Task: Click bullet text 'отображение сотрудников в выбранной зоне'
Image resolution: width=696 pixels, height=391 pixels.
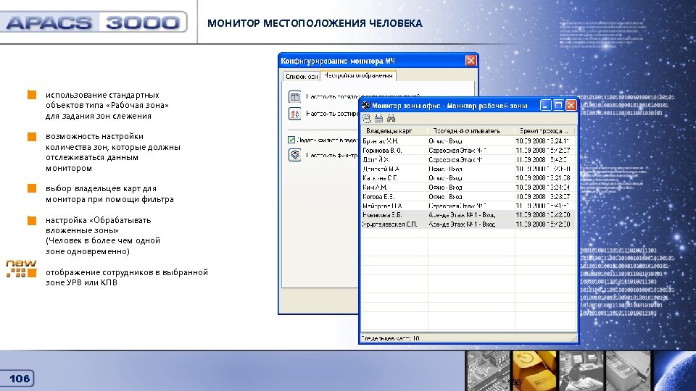Action: (126, 277)
